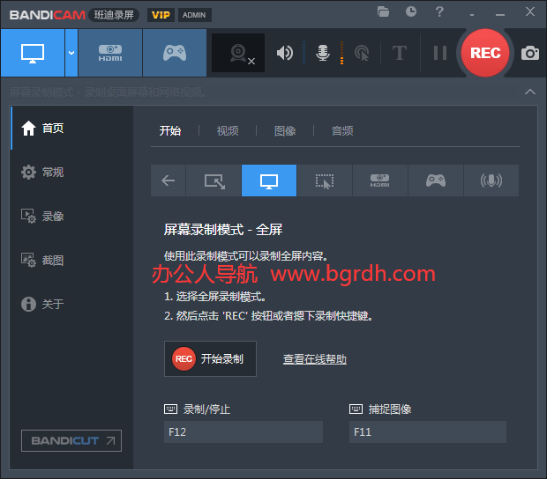Switch to HDMI device recording mode
Viewport: 547px width, 479px height.
[x=110, y=53]
